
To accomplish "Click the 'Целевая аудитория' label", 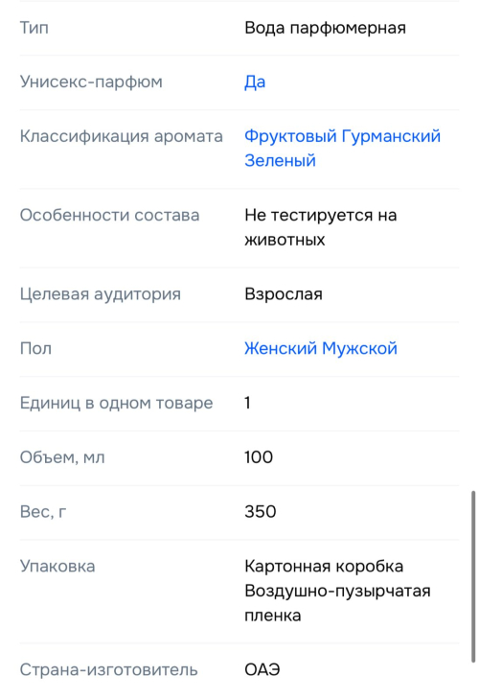I will (101, 294).
